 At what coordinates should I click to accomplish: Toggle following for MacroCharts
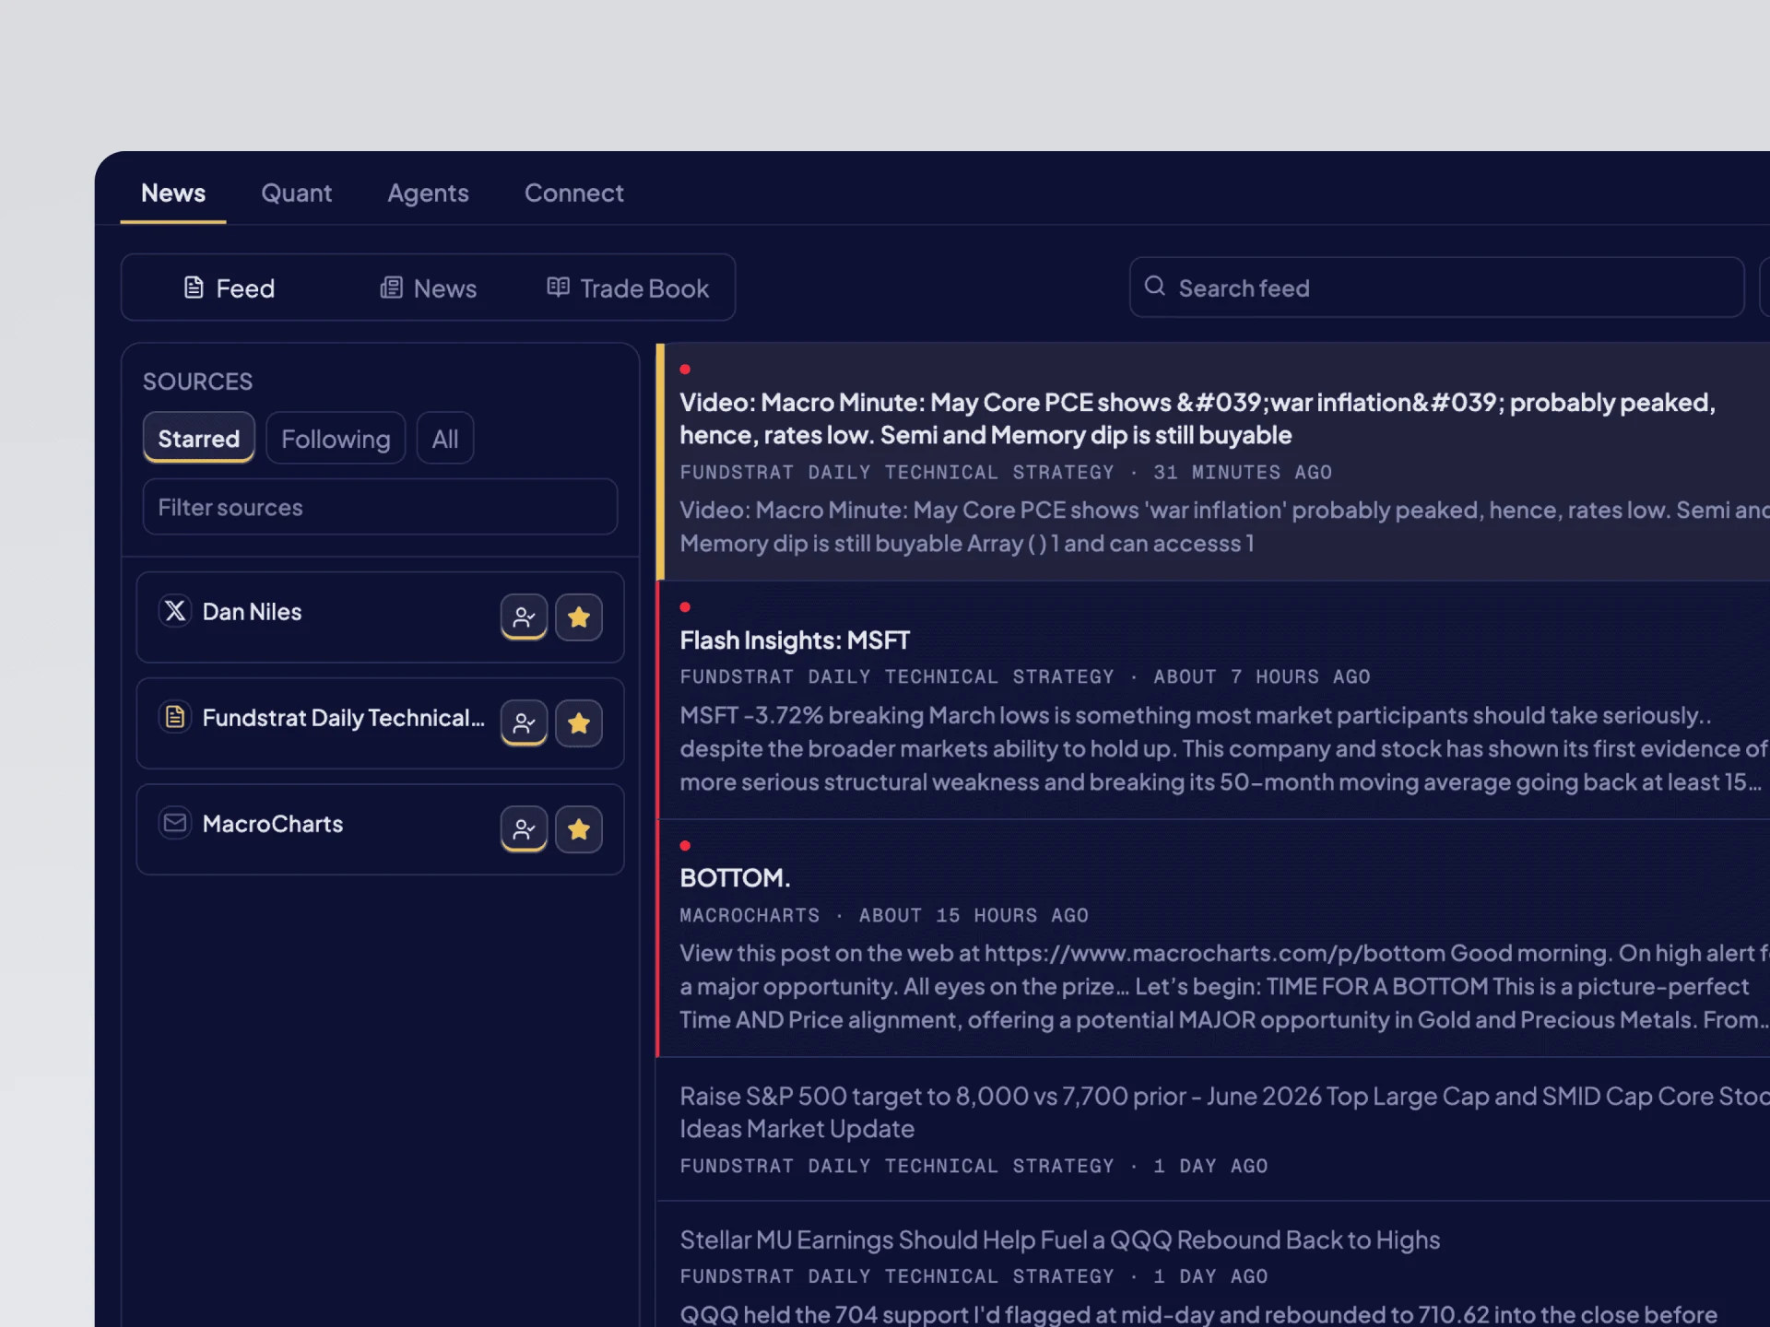click(x=524, y=828)
